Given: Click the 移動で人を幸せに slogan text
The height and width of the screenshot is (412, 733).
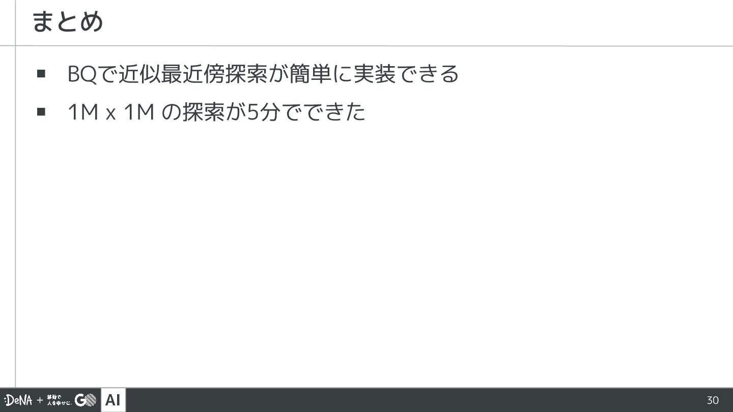Looking at the screenshot, I should click(59, 401).
